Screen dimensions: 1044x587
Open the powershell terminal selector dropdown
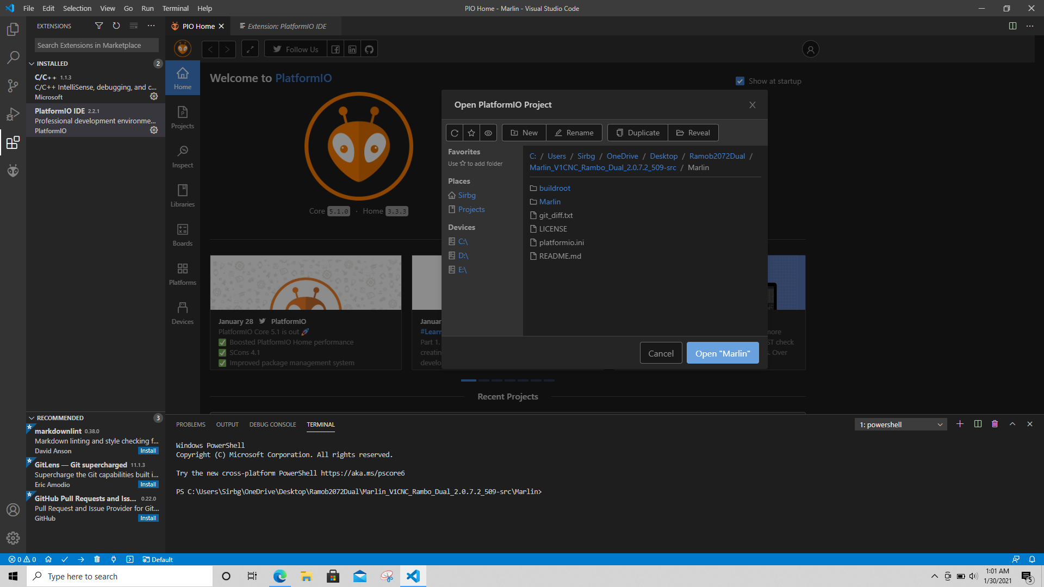coord(901,424)
